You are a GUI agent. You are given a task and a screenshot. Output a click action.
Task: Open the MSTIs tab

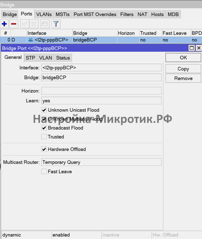click(63, 14)
